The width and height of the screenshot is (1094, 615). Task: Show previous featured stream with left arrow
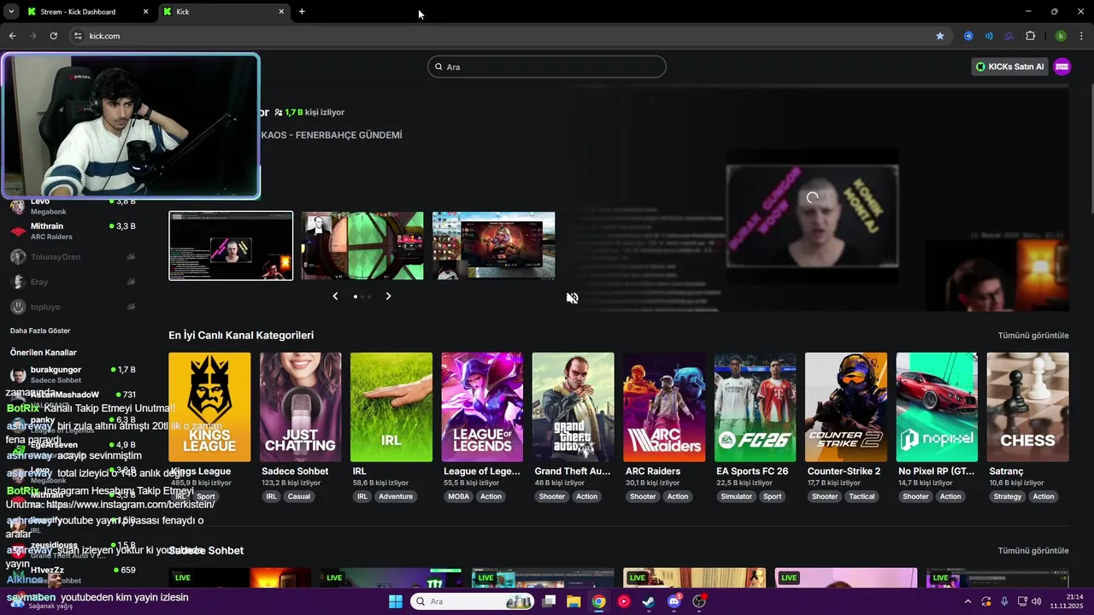tap(335, 296)
